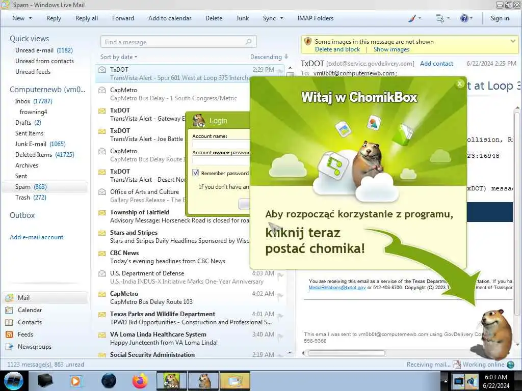Click Reply in the toolbar
Viewport: 522px width, 391px height.
54,18
